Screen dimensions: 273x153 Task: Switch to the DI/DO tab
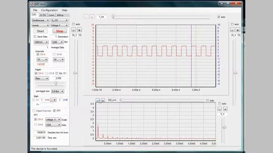pyautogui.click(x=43, y=15)
